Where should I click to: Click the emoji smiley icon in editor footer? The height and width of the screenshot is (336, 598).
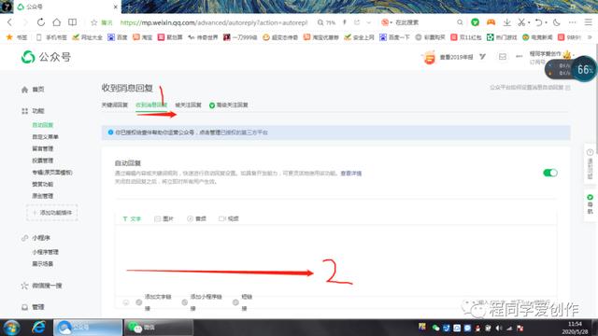(126, 302)
